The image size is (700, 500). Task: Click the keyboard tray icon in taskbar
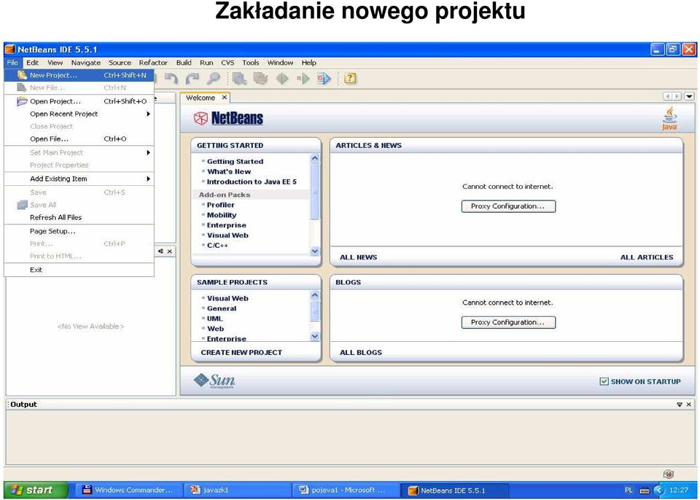(x=644, y=491)
